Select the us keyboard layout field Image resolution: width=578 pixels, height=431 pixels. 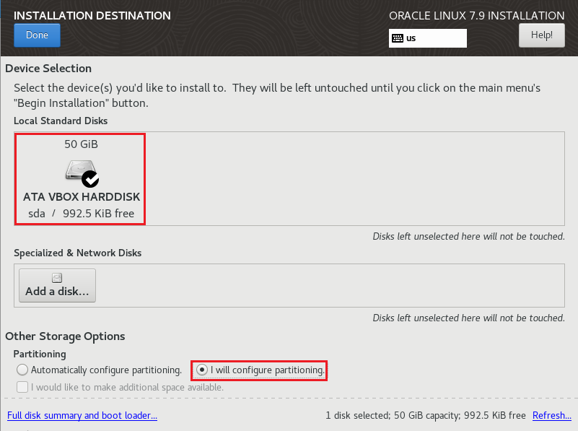click(x=428, y=38)
